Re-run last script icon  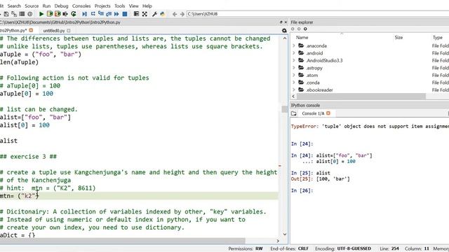[x=73, y=14]
